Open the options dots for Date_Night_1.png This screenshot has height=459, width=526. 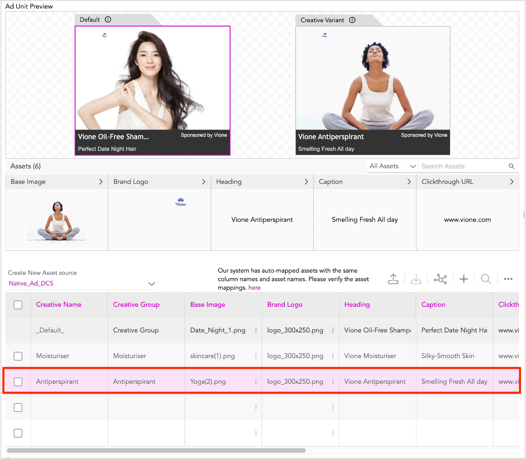pyautogui.click(x=256, y=330)
